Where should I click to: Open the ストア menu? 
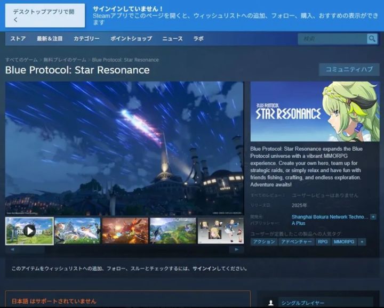coord(18,39)
